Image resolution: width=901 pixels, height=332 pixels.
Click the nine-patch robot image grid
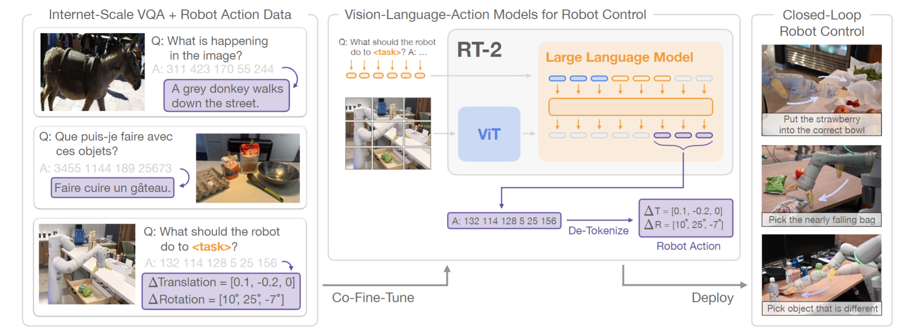click(388, 133)
